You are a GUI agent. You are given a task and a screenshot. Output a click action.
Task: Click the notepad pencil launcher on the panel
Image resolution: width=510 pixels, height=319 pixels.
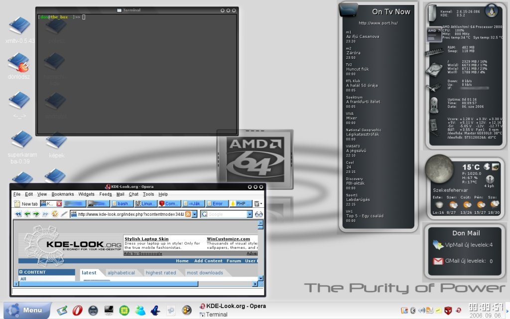click(62, 310)
